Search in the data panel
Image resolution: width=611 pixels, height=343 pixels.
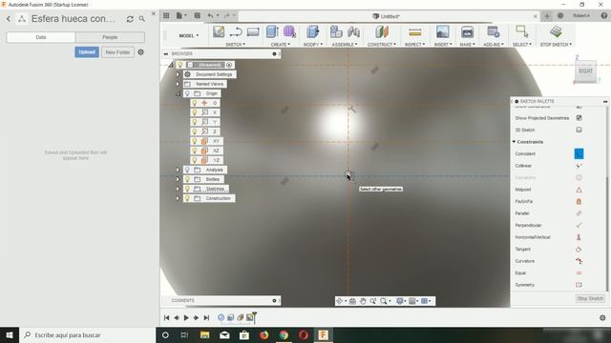coord(142,19)
